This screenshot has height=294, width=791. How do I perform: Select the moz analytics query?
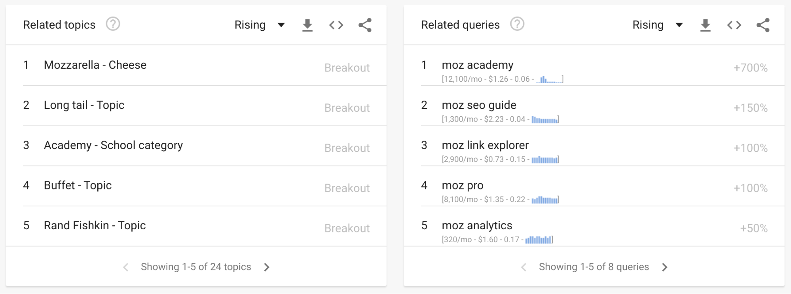(x=477, y=225)
